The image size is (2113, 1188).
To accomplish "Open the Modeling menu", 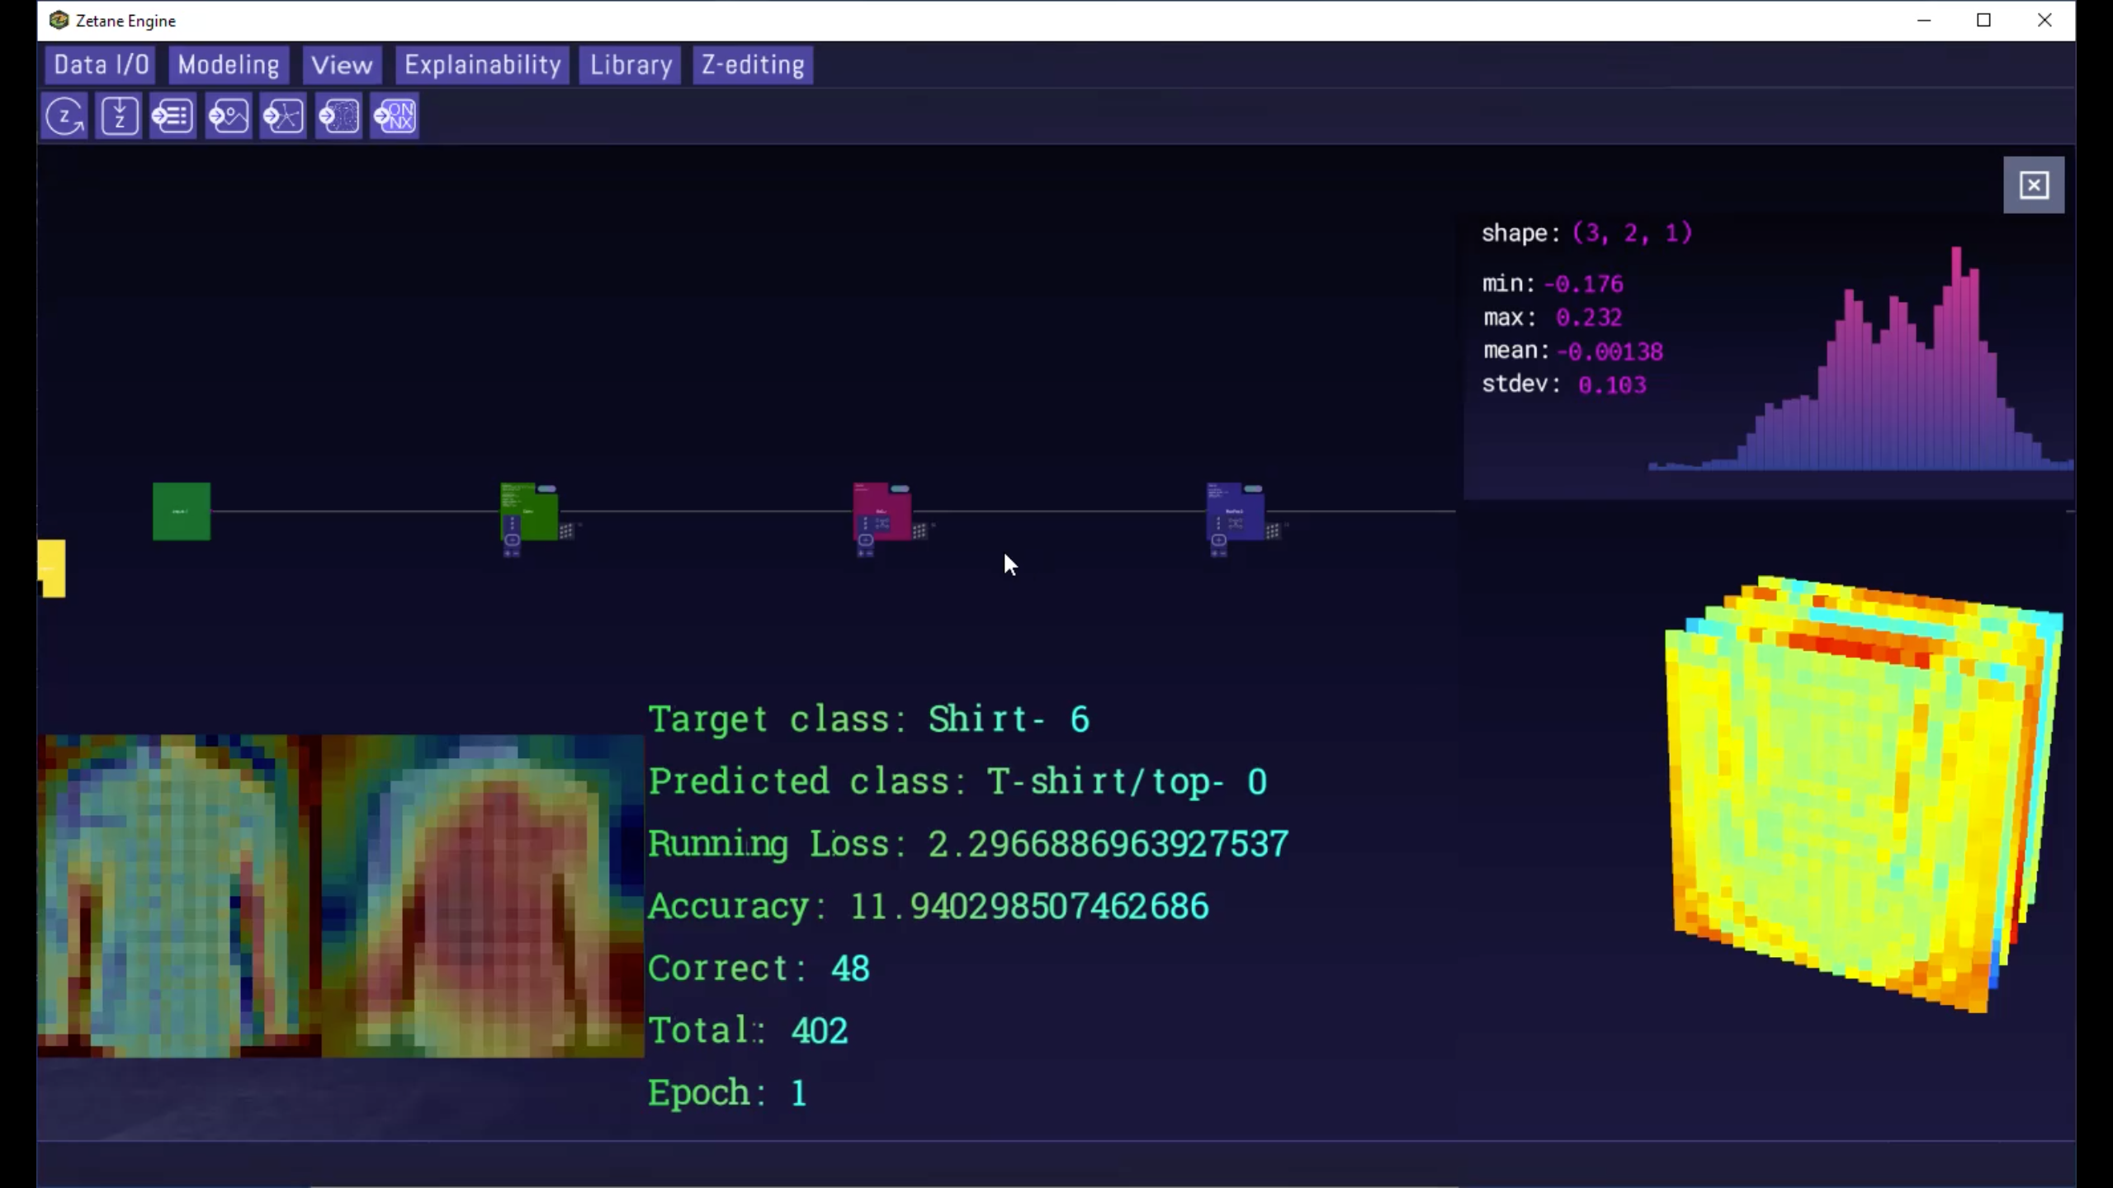I will coord(229,65).
